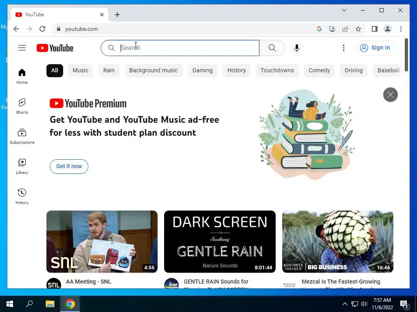Expand the tab search dropdown arrow

344,10
